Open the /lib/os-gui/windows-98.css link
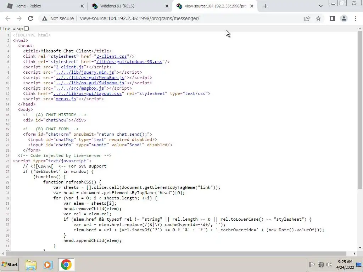The width and height of the screenshot is (363, 272). (129, 62)
